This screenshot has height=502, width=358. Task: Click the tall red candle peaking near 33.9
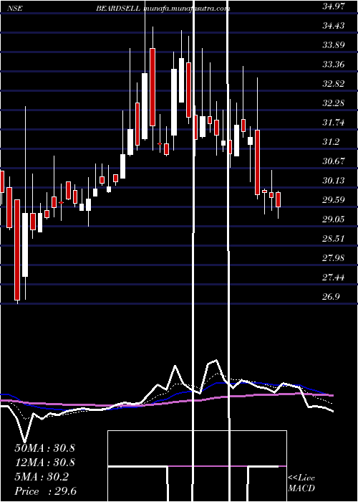[x=153, y=87]
